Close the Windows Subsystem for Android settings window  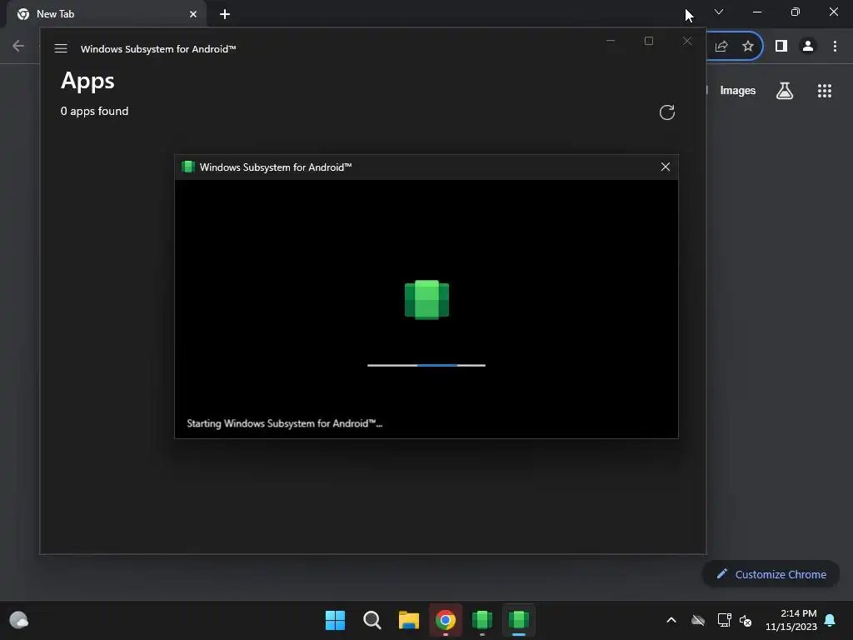pyautogui.click(x=687, y=41)
